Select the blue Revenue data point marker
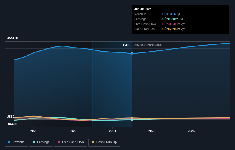 132,53
